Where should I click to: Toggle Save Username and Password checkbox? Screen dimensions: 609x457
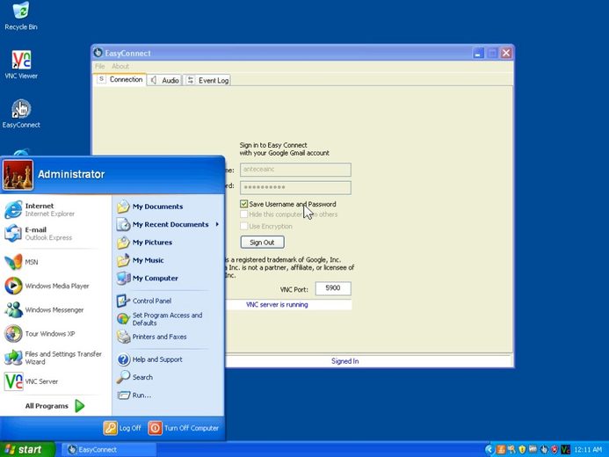tap(244, 204)
